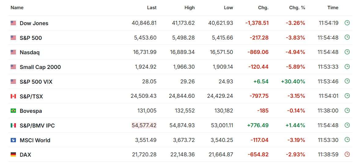Click the US flag beside Nasdaq
This screenshot has width=360, height=164.
click(x=13, y=52)
